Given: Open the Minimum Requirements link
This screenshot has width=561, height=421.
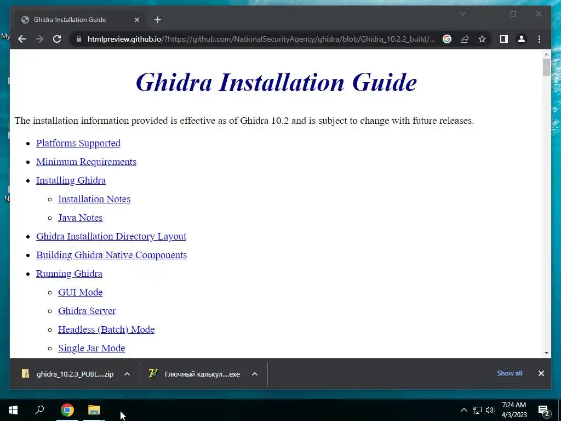Looking at the screenshot, I should point(86,162).
